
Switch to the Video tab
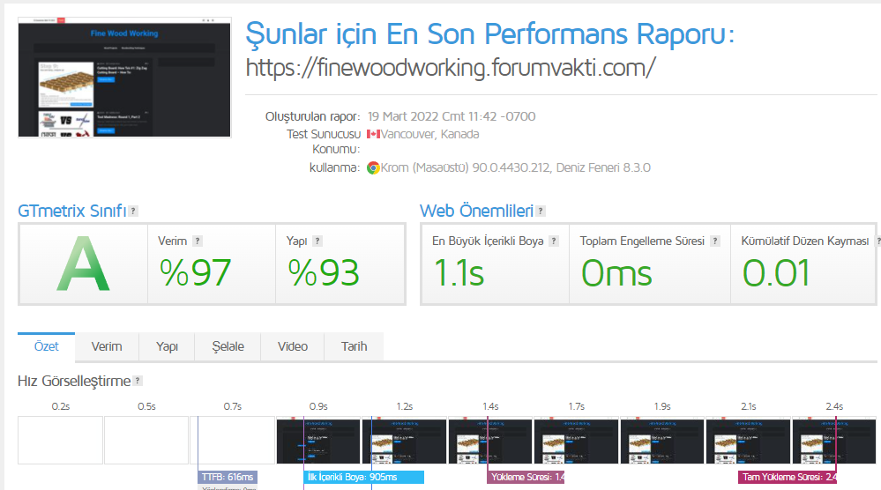293,346
